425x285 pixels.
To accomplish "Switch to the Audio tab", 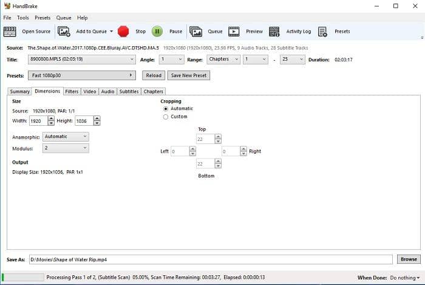I will (x=107, y=92).
